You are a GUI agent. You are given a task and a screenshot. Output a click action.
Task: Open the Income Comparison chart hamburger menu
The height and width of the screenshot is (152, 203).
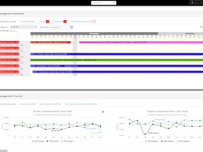pos(103,112)
